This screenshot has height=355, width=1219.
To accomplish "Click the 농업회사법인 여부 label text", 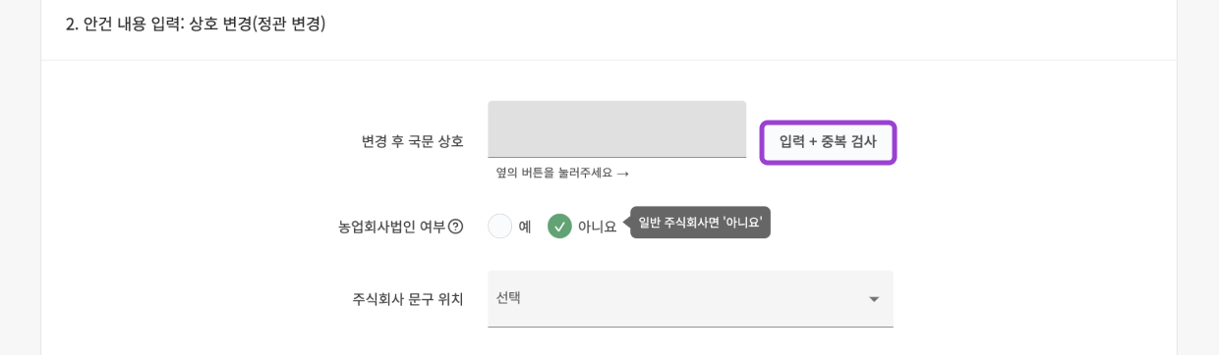I will (391, 227).
